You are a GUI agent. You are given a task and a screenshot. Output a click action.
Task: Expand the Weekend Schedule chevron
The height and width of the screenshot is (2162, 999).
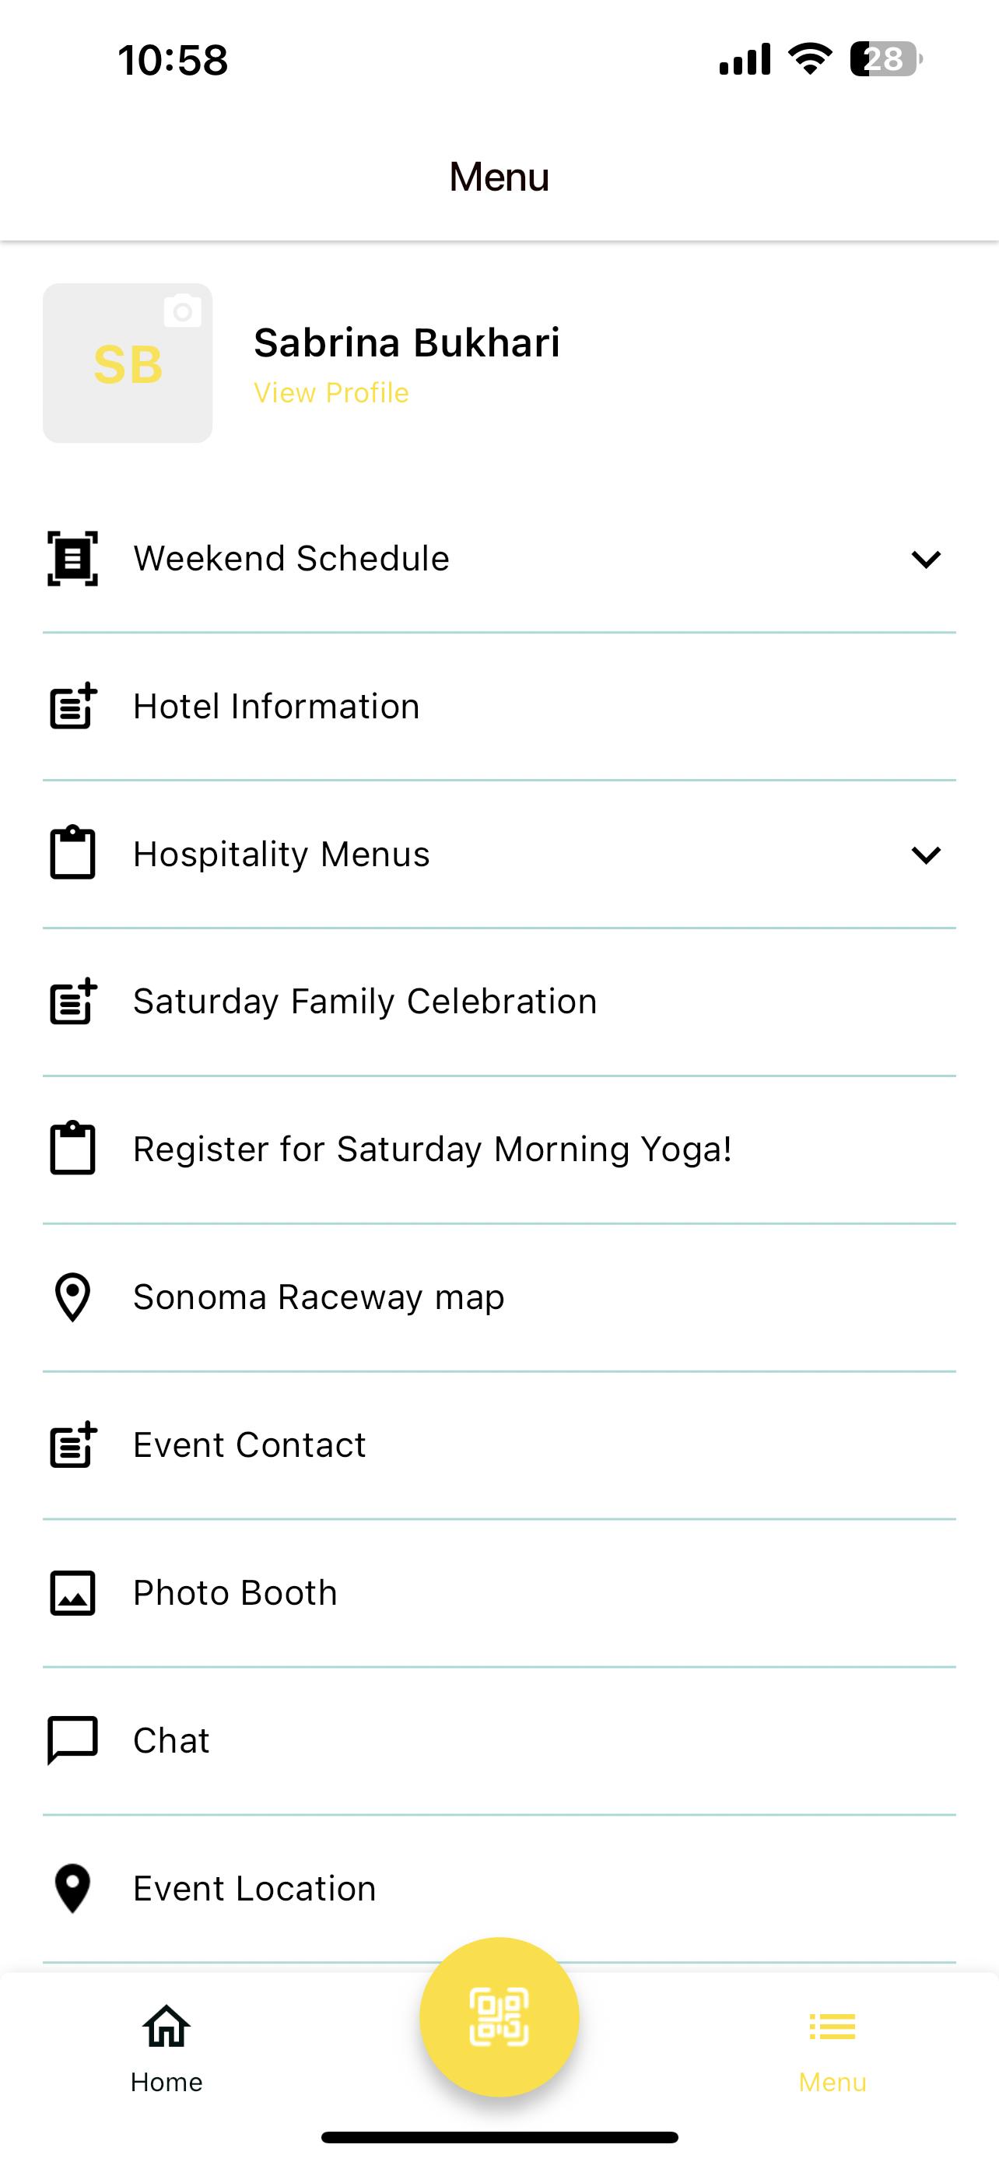pyautogui.click(x=926, y=559)
